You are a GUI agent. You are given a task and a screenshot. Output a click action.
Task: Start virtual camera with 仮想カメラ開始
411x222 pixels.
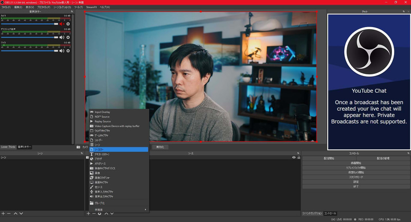point(356,172)
